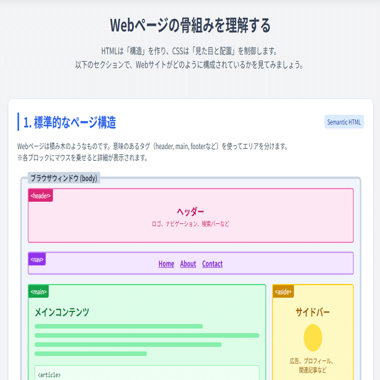Click the HTMLは「構造」を作り intro sentence

[x=189, y=51]
